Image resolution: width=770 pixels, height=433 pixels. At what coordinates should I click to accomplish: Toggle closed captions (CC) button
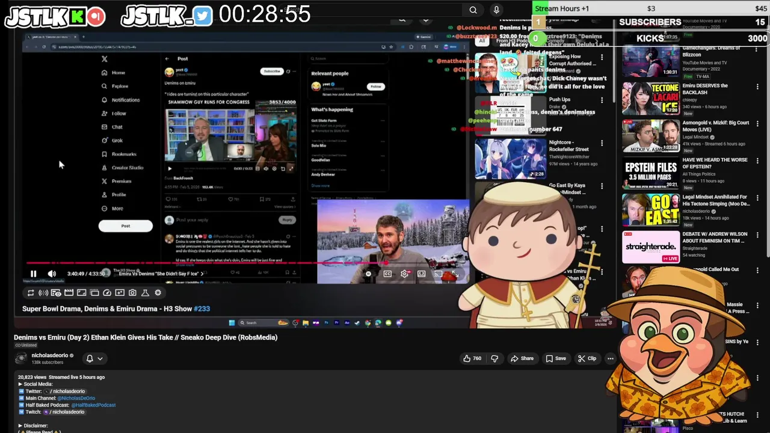pos(387,274)
